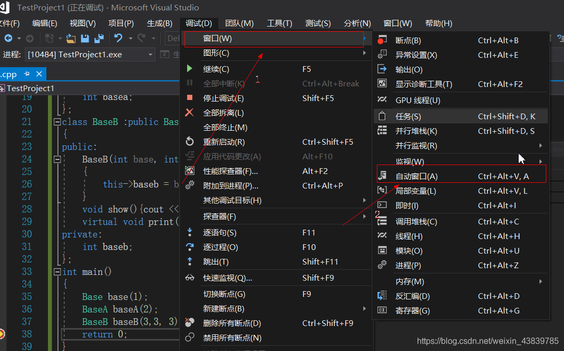Screen dimensions: 564x351
Task: Click the restart (重新启动) circular arrow icon
Action: pyautogui.click(x=190, y=142)
